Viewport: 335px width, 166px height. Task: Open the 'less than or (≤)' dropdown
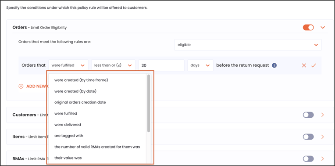pos(113,65)
